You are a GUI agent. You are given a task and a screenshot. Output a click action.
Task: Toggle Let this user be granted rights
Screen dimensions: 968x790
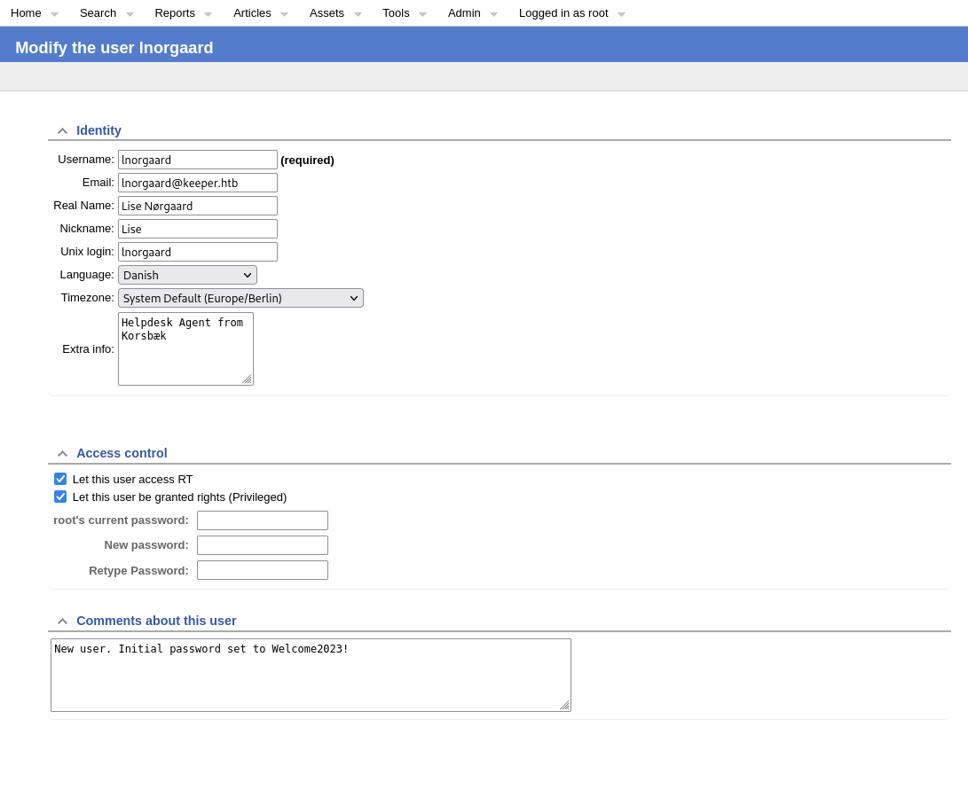pyautogui.click(x=60, y=497)
